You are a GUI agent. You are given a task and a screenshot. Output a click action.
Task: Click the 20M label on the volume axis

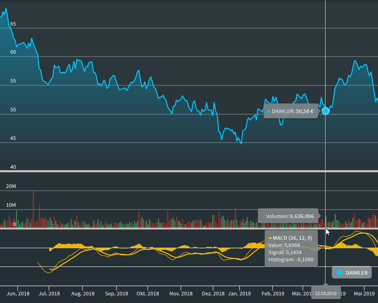click(11, 186)
